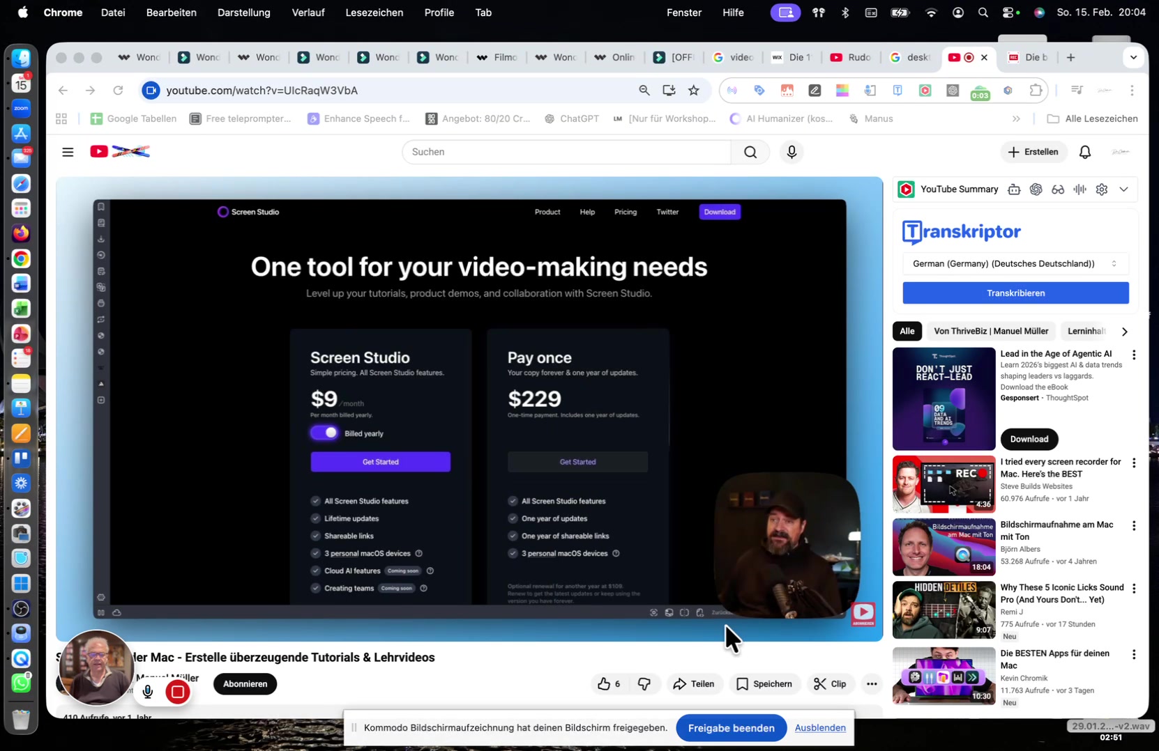1159x751 pixels.
Task: Save the video with Speichern
Action: (764, 684)
